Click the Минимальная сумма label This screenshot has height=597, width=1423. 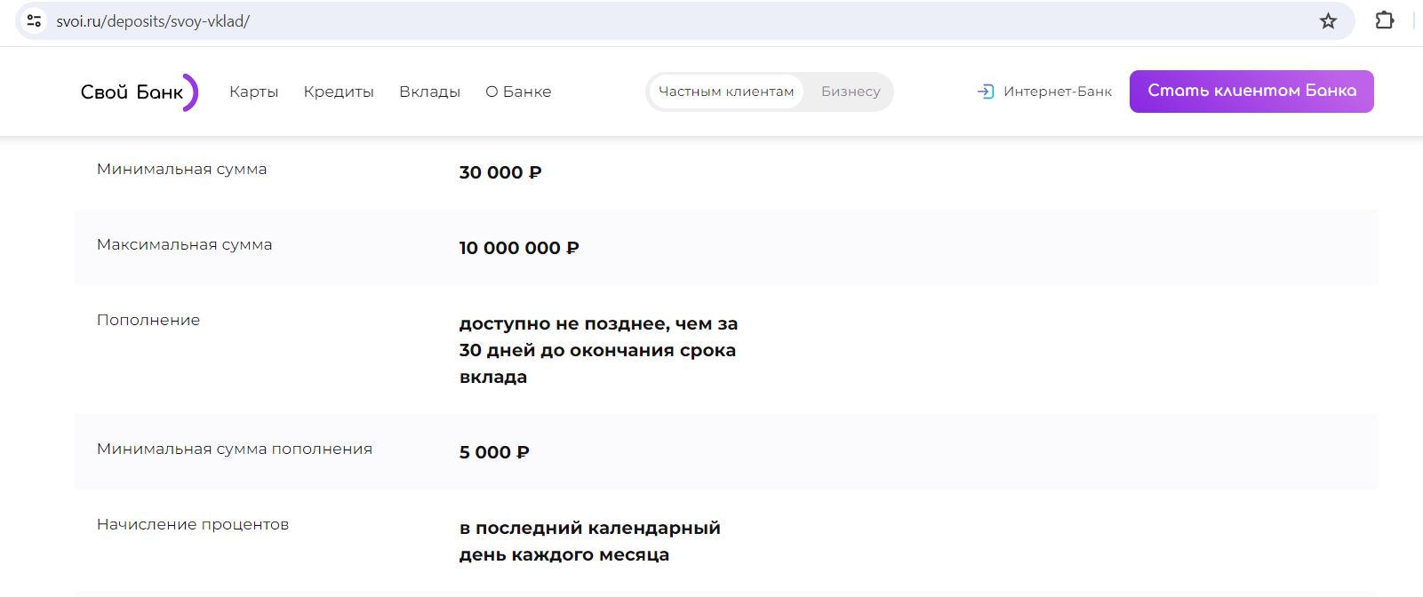click(x=181, y=169)
